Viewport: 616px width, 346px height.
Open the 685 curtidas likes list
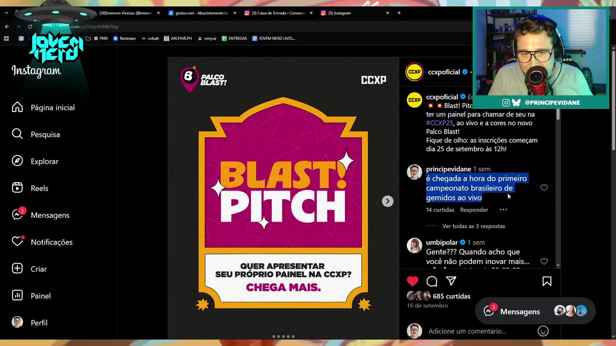(x=451, y=296)
